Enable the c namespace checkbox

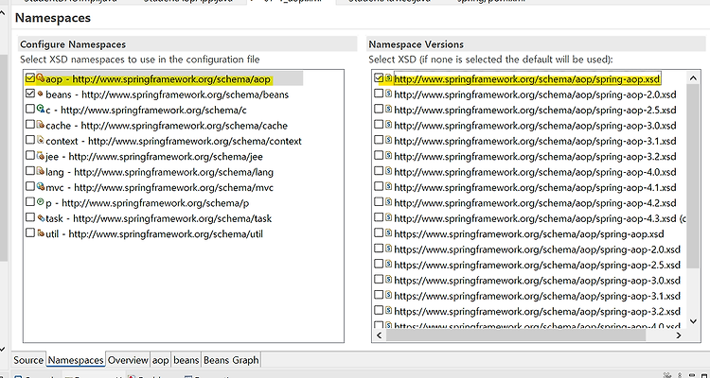point(30,110)
